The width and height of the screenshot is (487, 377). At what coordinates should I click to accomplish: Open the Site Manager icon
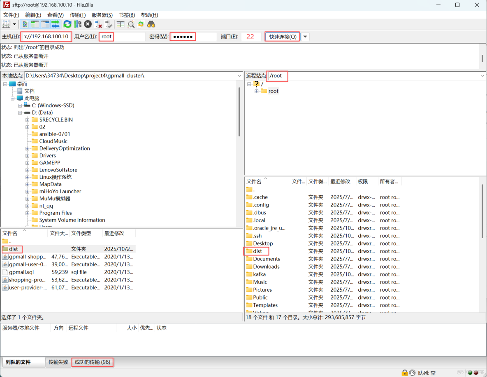point(6,24)
